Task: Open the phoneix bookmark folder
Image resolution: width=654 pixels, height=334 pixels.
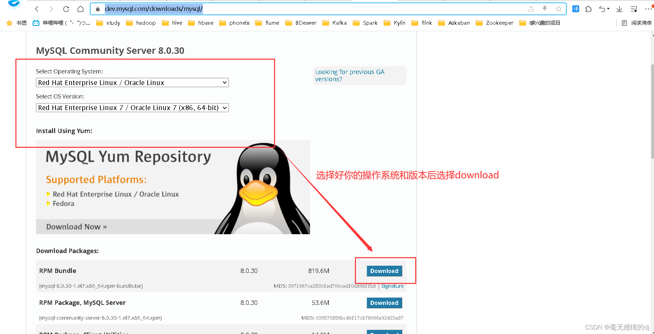Action: (x=234, y=23)
